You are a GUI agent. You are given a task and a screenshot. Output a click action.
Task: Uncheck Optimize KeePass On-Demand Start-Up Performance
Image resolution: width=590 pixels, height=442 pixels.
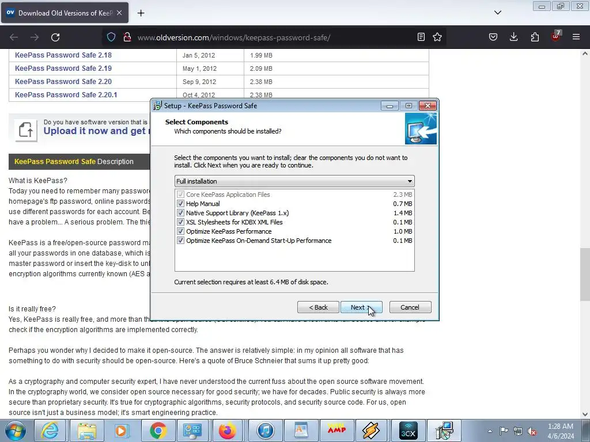[180, 241]
